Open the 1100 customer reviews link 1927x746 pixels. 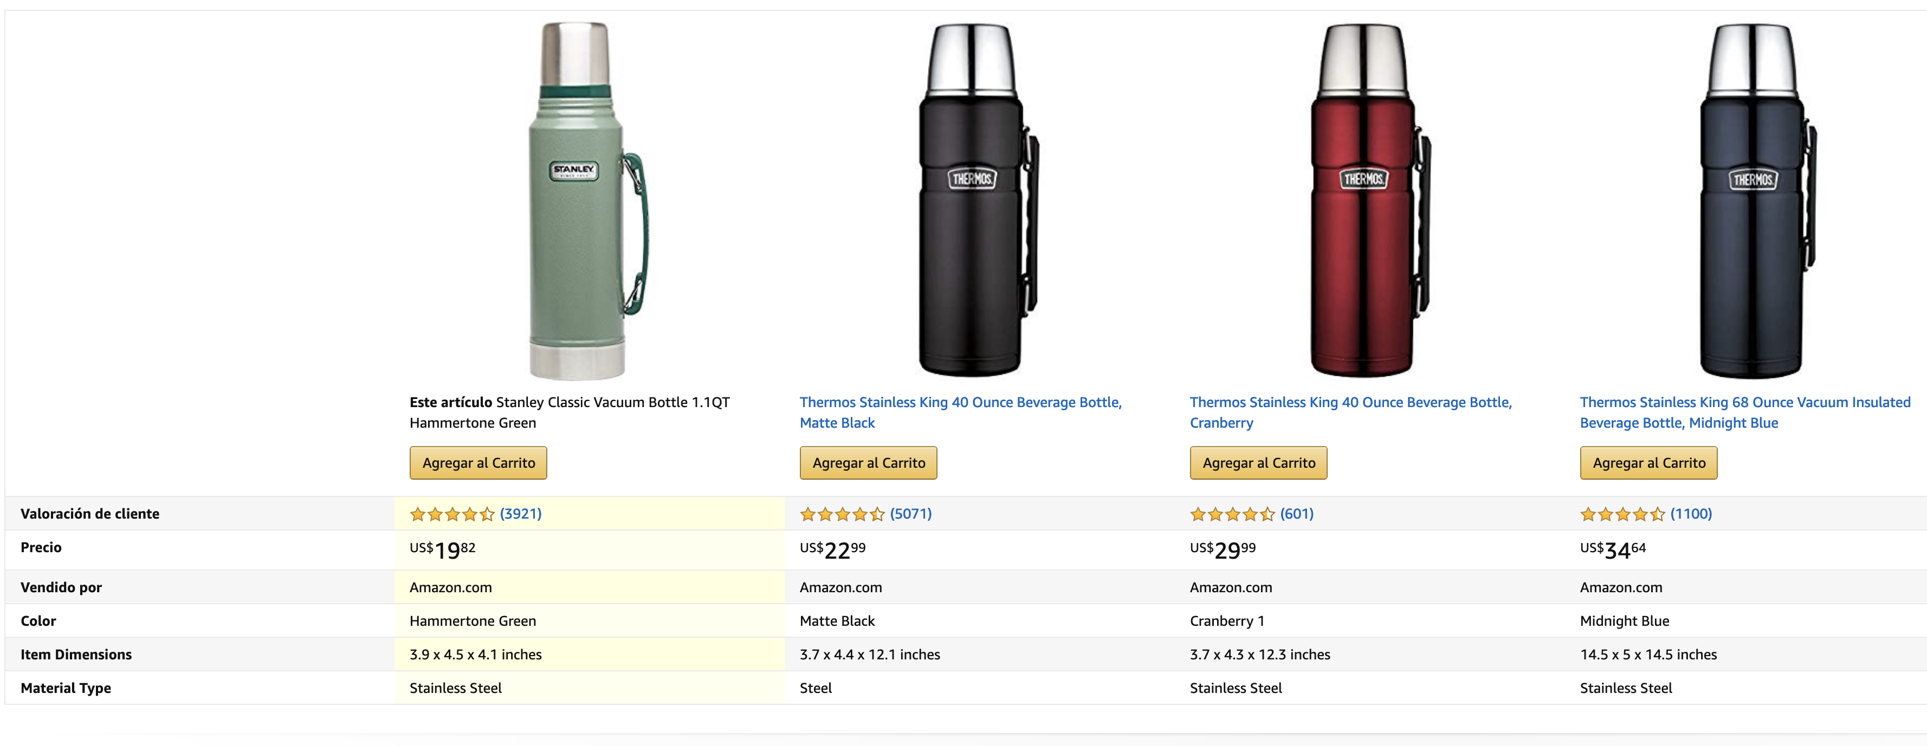click(1691, 514)
